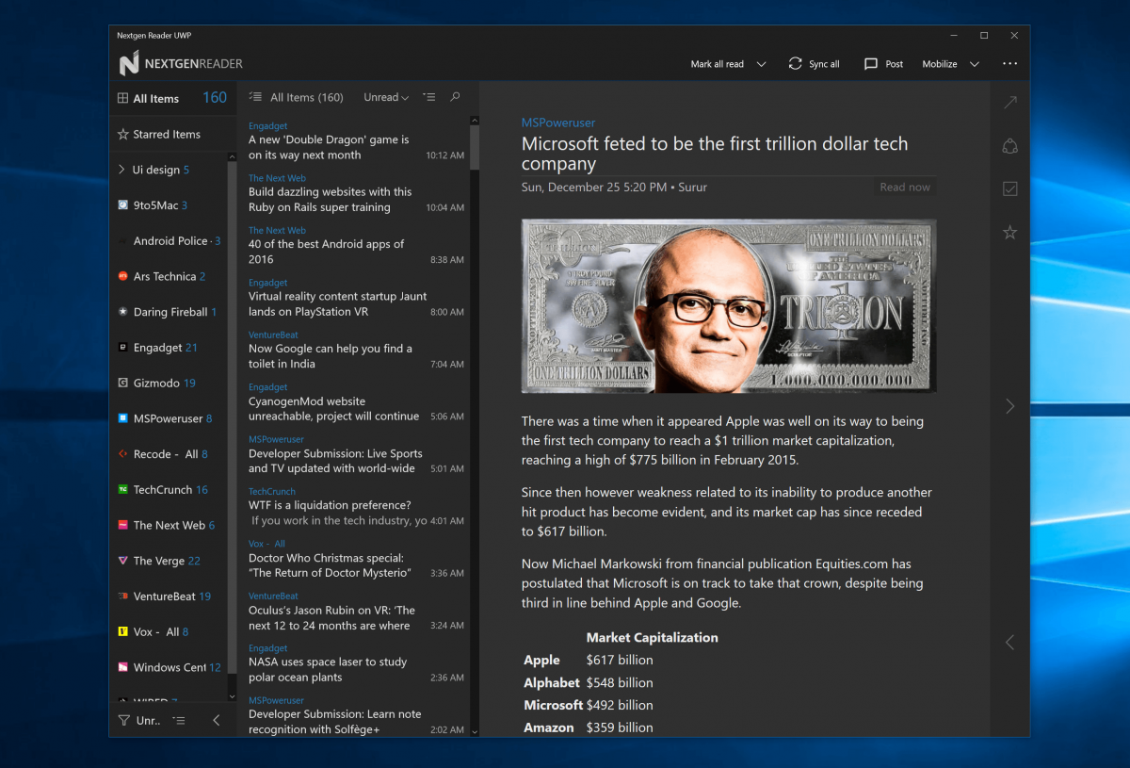
Task: Click the Mark all read button
Action: 717,64
